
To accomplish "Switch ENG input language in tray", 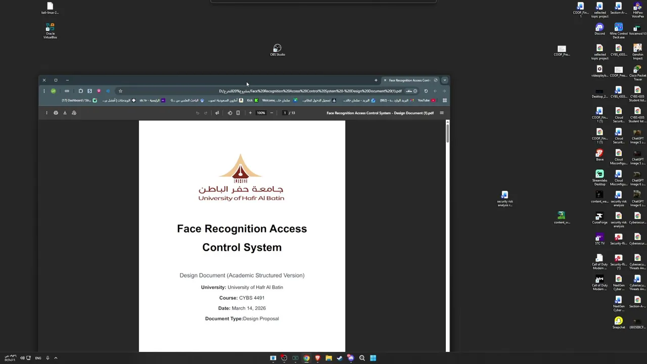I will (x=38, y=358).
